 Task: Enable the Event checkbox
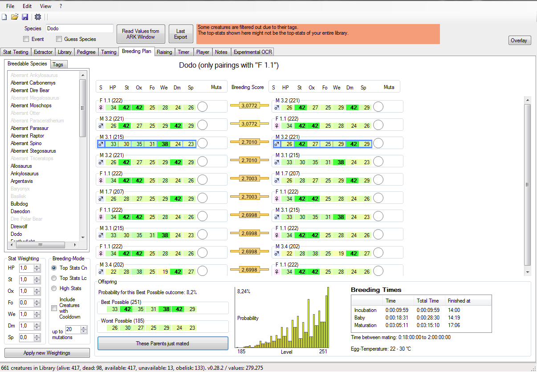(x=25, y=39)
